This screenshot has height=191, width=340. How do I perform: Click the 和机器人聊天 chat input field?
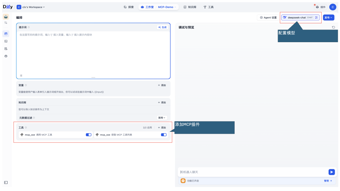[253, 172]
